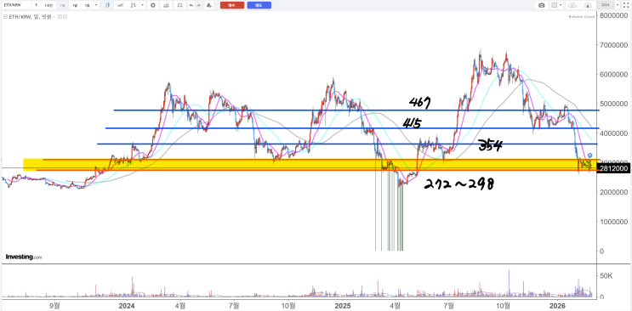Click the 4000000 price axis label

coord(613,133)
